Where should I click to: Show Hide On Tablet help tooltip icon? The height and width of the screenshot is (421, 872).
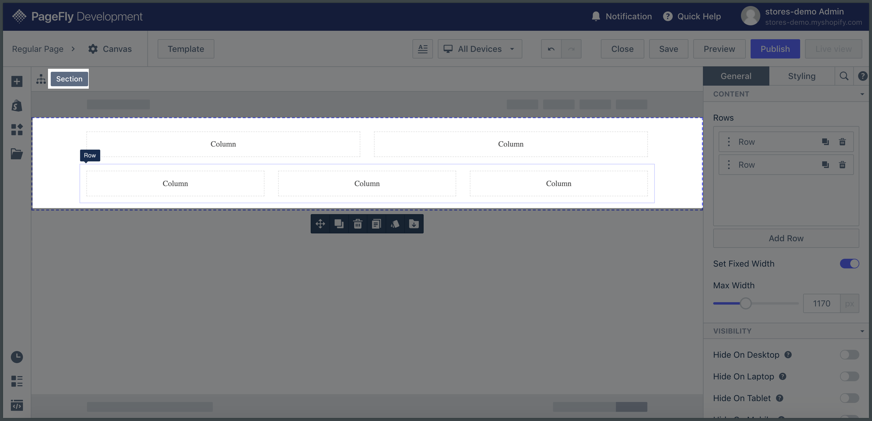click(780, 398)
